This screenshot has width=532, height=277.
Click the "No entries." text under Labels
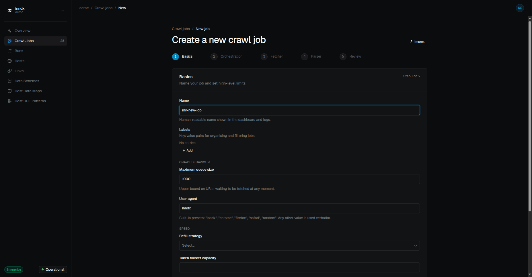click(x=188, y=143)
